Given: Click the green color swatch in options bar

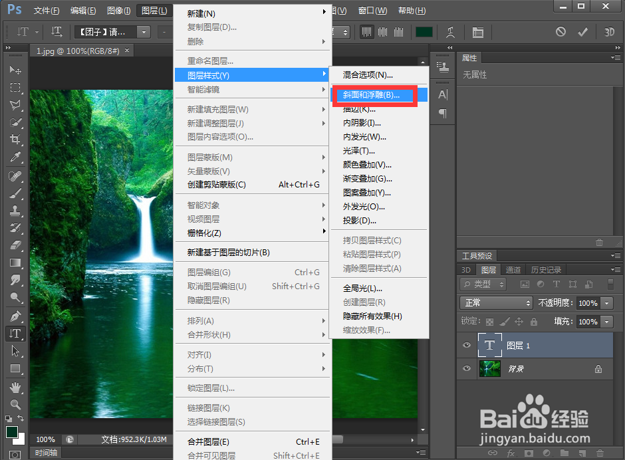Looking at the screenshot, I should click(424, 31).
